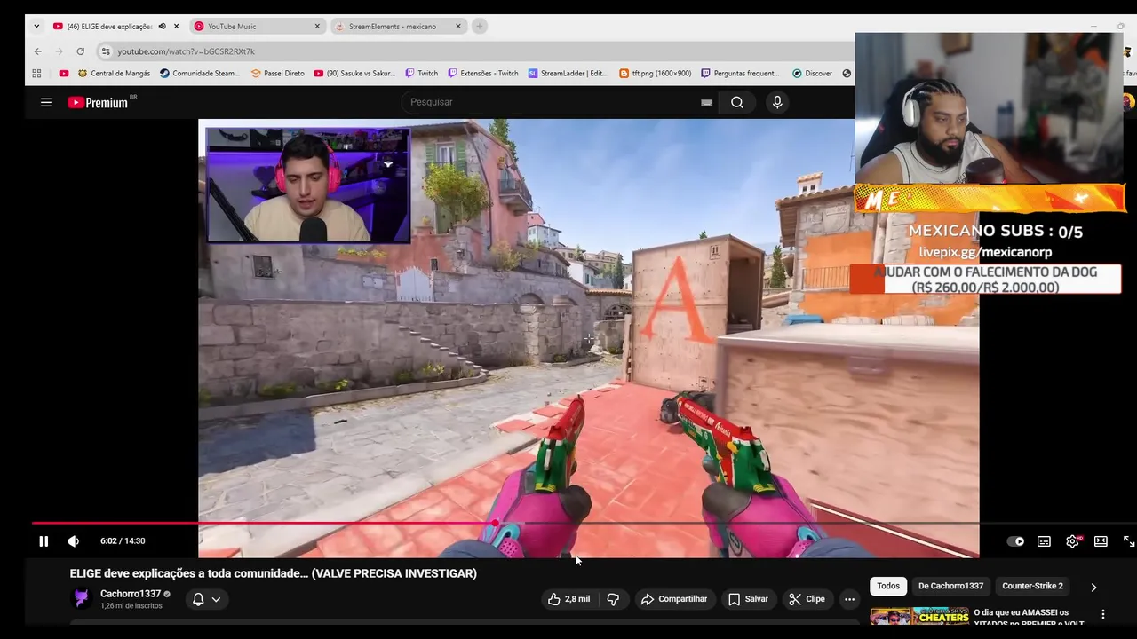
Task: Seek on the red video progress bar
Action: pos(263,523)
